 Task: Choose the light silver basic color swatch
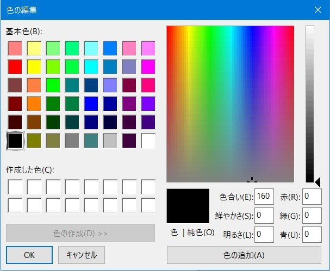coord(110,141)
